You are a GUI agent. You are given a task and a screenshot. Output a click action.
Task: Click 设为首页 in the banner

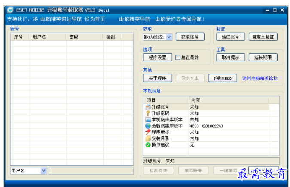pos(95,19)
